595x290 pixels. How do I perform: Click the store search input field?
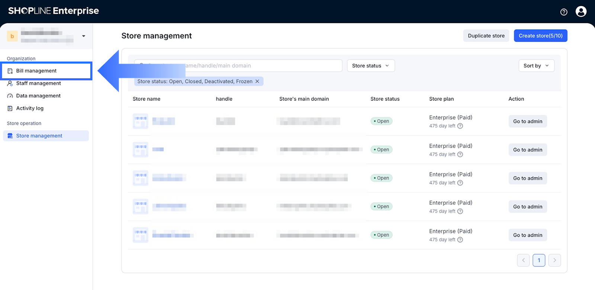coord(260,66)
